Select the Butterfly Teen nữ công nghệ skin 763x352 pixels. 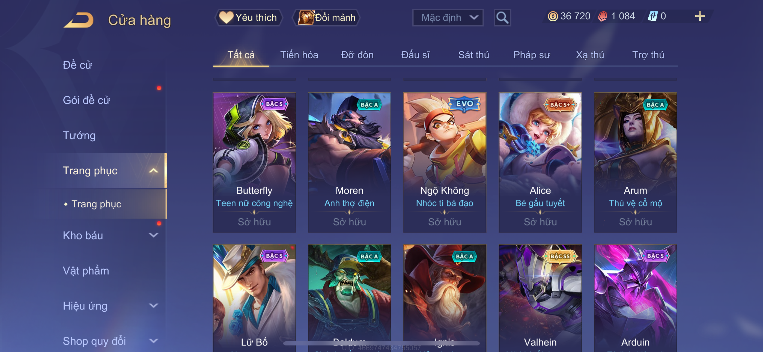(254, 162)
